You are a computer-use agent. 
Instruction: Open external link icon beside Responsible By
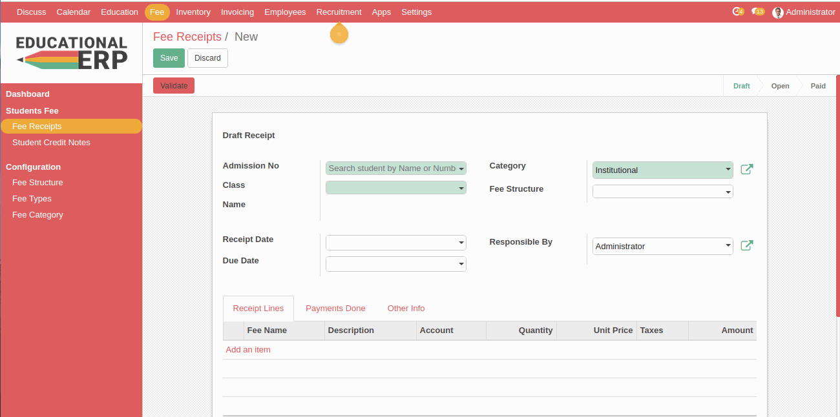click(x=746, y=246)
